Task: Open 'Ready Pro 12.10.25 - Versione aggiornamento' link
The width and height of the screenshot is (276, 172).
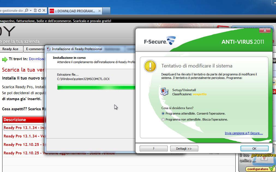Action: pyautogui.click(x=59, y=153)
